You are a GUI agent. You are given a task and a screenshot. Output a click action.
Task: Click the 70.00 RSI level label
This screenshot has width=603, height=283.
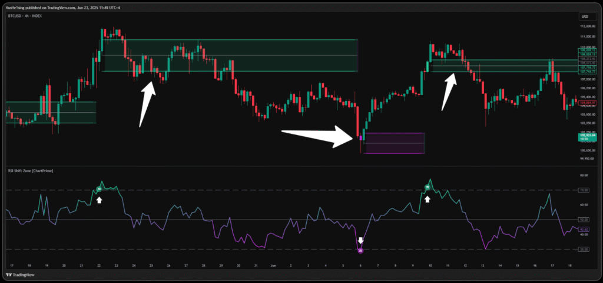click(584, 190)
